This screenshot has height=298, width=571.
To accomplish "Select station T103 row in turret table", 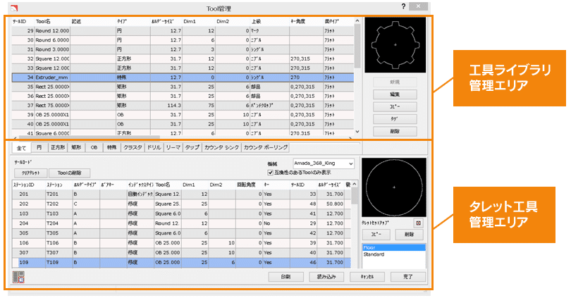I will click(x=181, y=213).
